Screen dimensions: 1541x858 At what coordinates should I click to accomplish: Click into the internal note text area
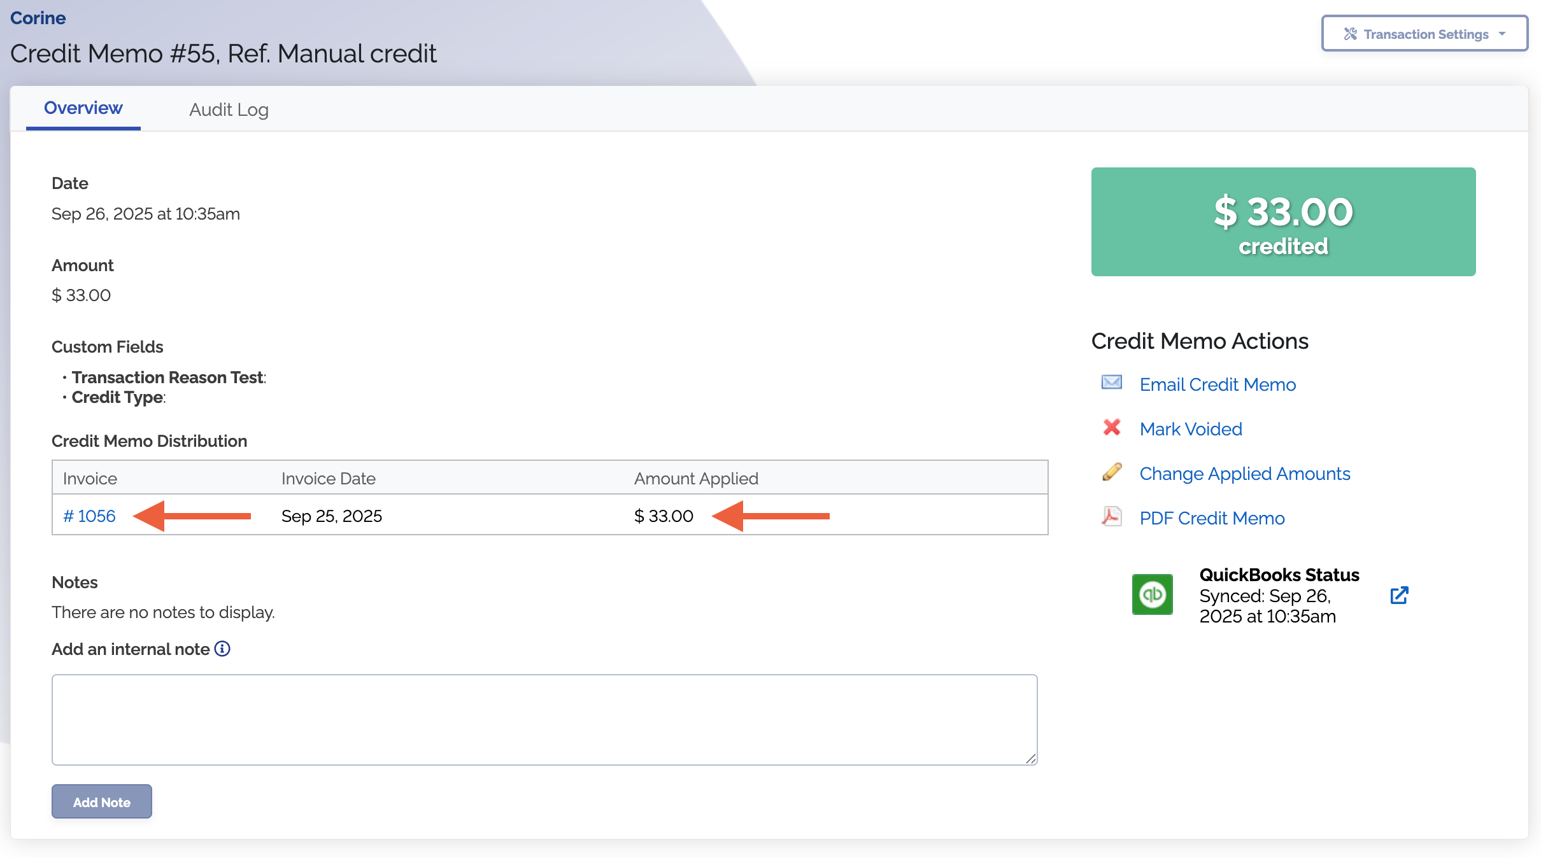click(x=544, y=719)
